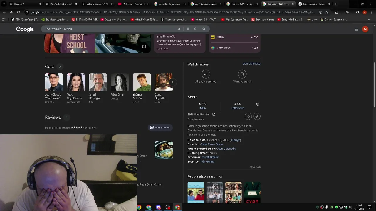Click the taskbar volume speaker icon
The height and width of the screenshot is (211, 376).
click(x=350, y=207)
